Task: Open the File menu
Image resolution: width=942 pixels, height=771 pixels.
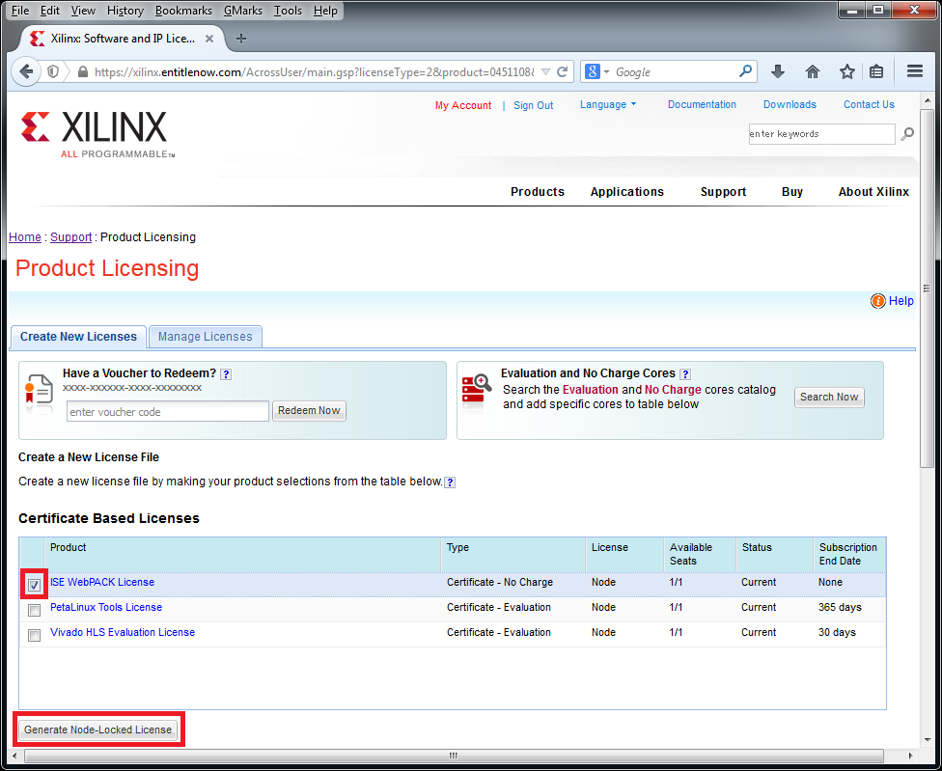Action: point(20,11)
